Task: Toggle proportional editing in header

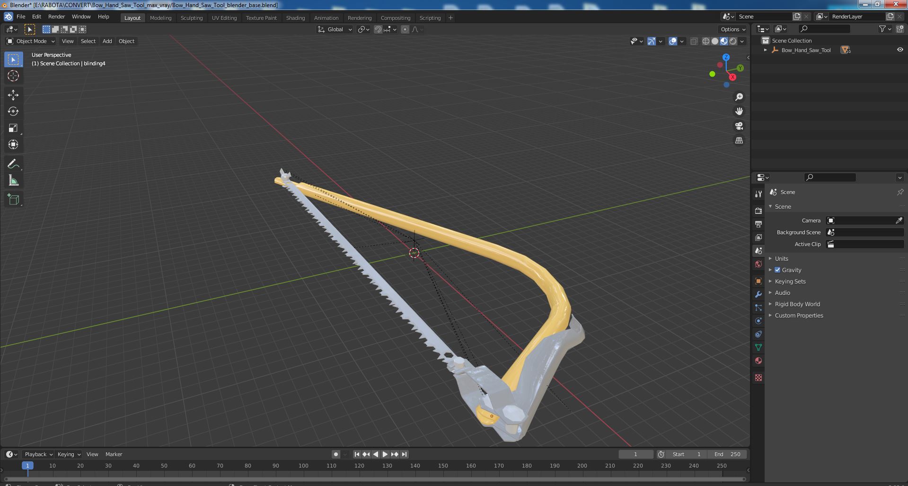Action: (x=405, y=29)
